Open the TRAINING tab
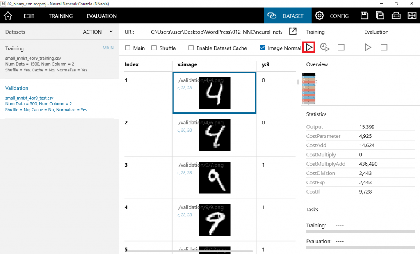 [x=60, y=16]
